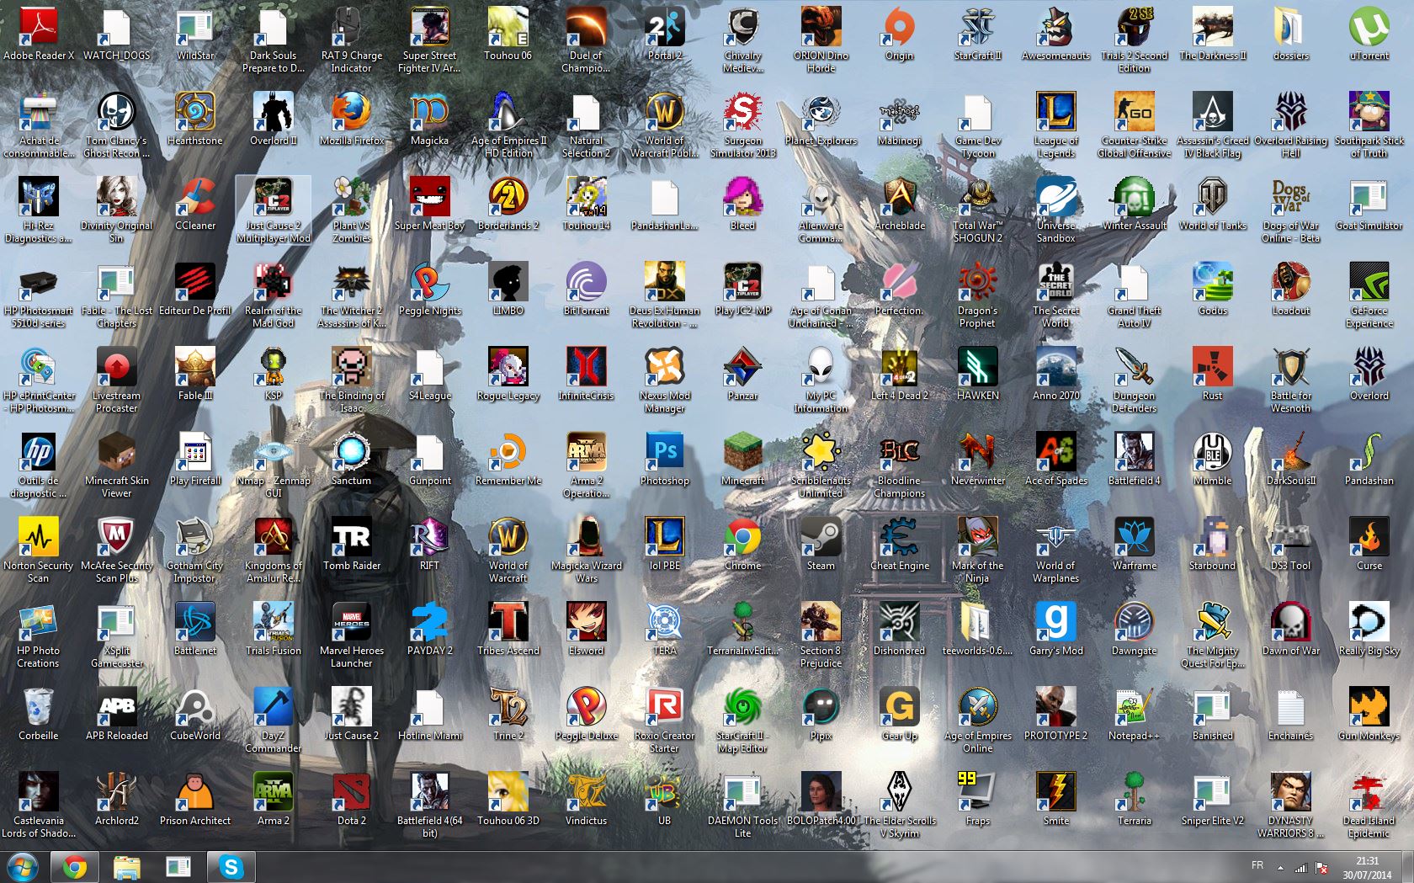Viewport: 1414px width, 883px height.
Task: Open the Chrome desktop shortcut
Action: click(743, 544)
